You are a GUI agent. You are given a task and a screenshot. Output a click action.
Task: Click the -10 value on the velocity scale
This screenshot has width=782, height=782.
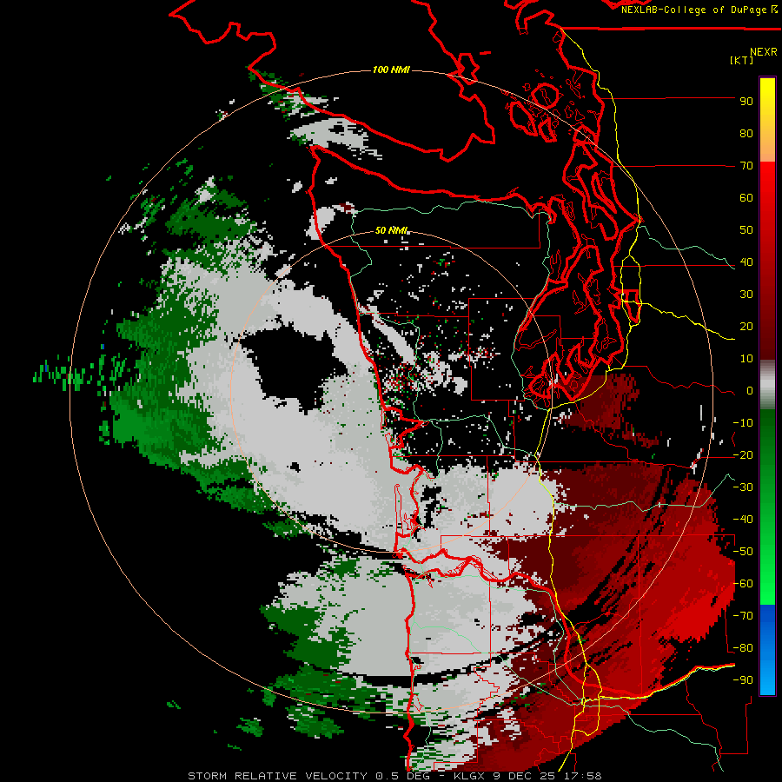[743, 423]
